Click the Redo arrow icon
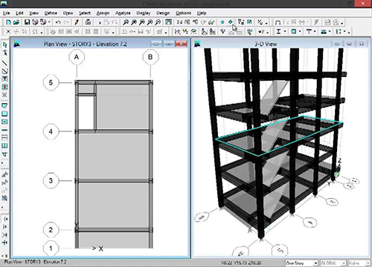Image resolution: width=372 pixels, height=267 pixels. pyautogui.click(x=66, y=22)
